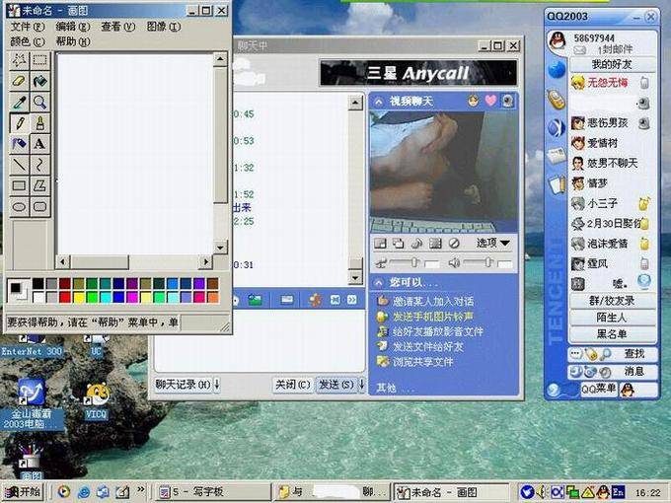Open 聊天记录(H) chat history

pyautogui.click(x=184, y=385)
